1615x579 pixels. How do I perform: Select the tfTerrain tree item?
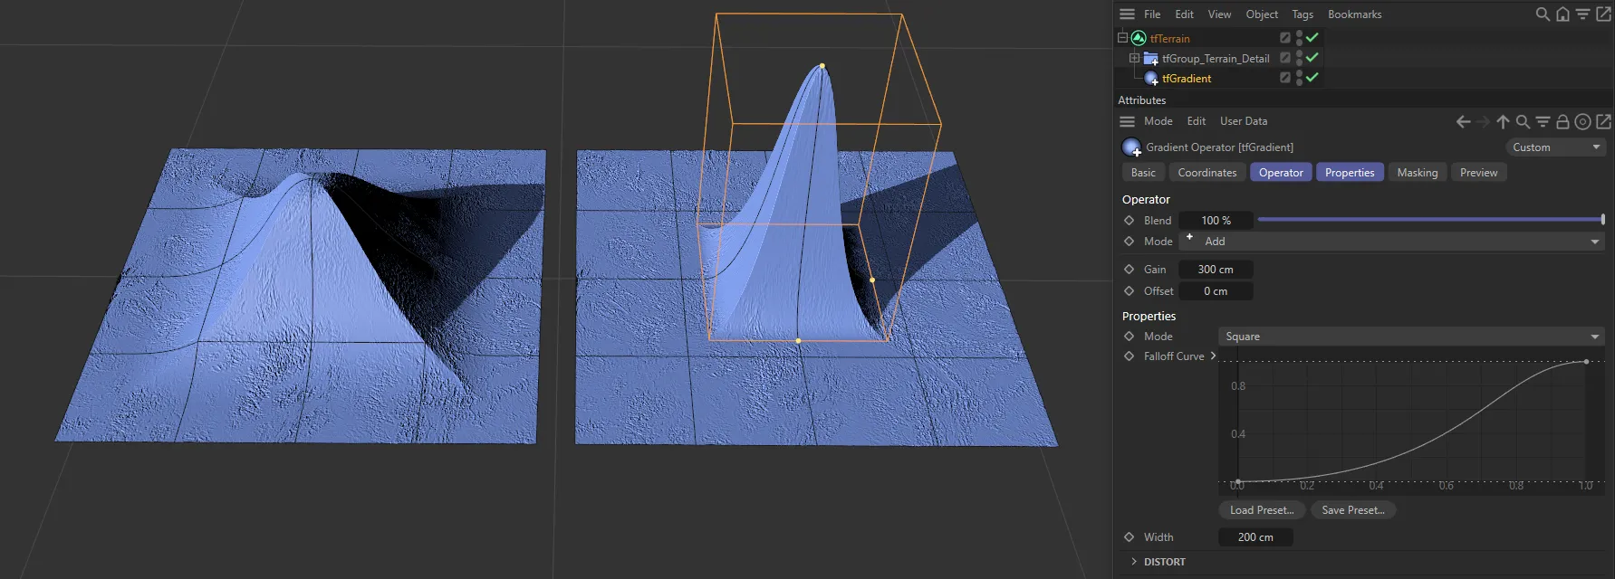point(1169,39)
